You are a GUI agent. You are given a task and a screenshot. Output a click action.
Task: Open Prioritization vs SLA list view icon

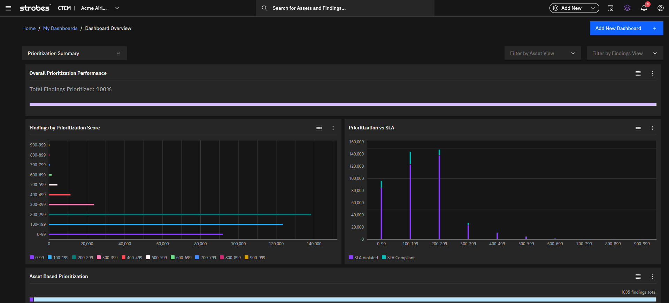click(x=638, y=128)
